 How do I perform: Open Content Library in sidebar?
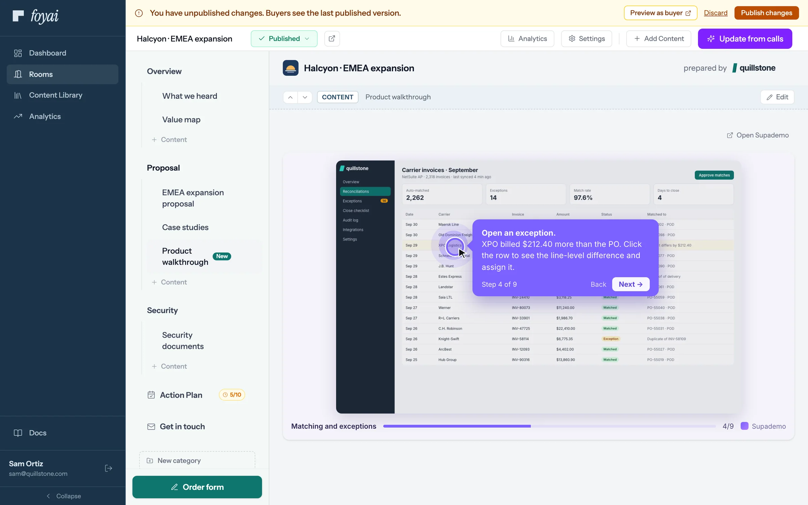pos(63,95)
